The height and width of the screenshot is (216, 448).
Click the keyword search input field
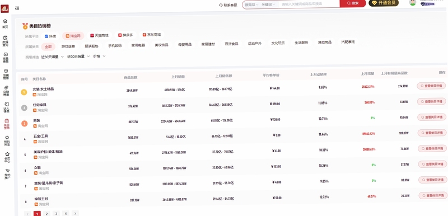[309, 4]
